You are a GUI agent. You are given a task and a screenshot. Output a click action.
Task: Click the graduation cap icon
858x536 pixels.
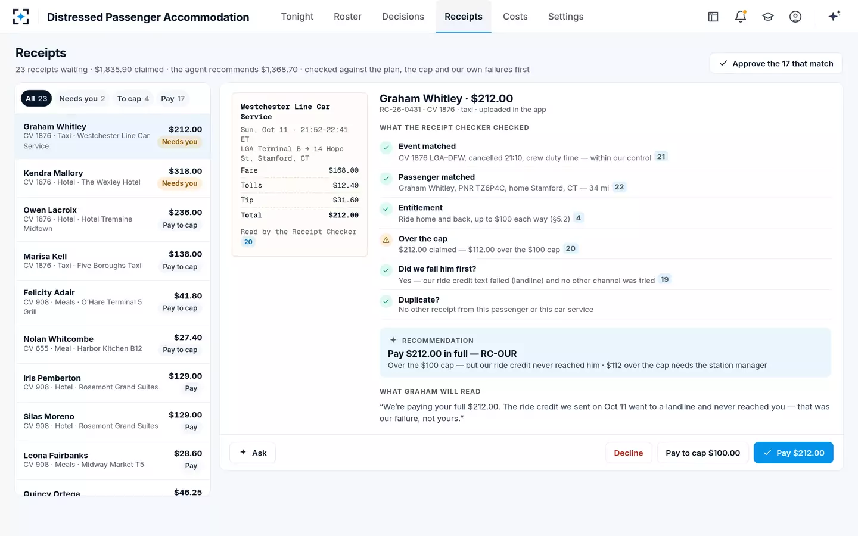click(x=768, y=17)
